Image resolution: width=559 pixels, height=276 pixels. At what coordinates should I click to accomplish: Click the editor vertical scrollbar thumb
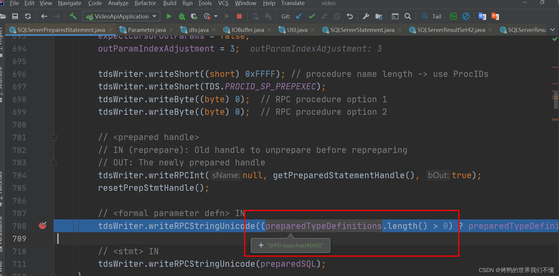(x=556, y=100)
